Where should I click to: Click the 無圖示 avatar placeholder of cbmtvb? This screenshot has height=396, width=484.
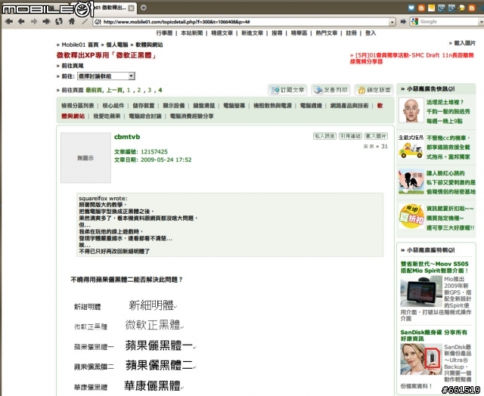85,158
